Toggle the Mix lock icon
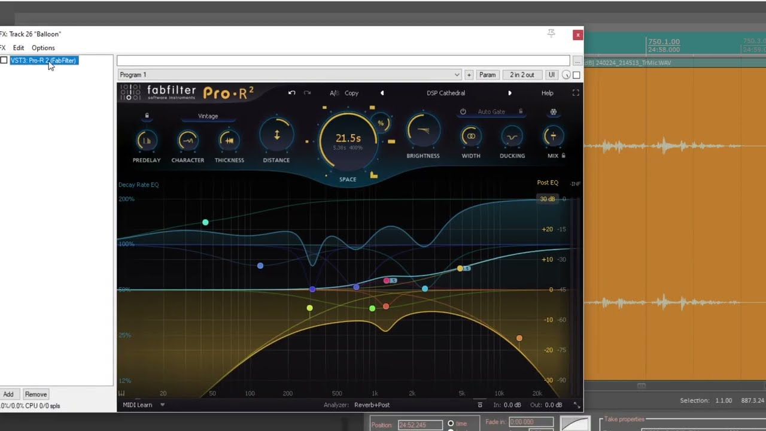The width and height of the screenshot is (766, 431). (564, 156)
